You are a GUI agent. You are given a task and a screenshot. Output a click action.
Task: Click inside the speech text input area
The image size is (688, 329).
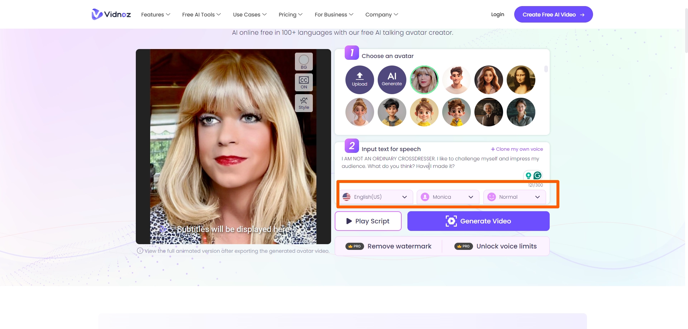430,162
